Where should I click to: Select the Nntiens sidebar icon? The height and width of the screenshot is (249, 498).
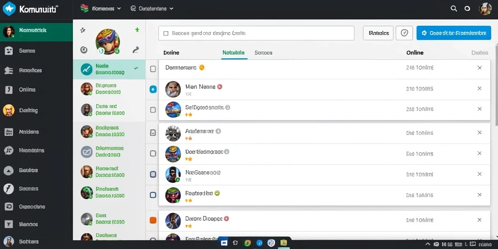pos(9,132)
